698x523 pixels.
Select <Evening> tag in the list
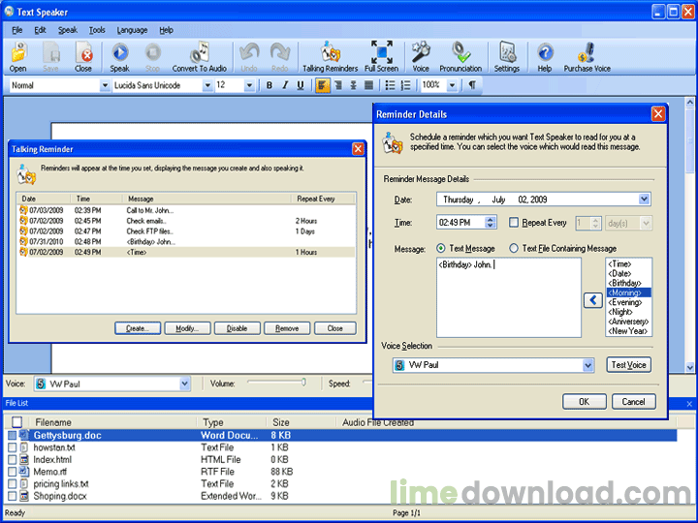[x=625, y=302]
